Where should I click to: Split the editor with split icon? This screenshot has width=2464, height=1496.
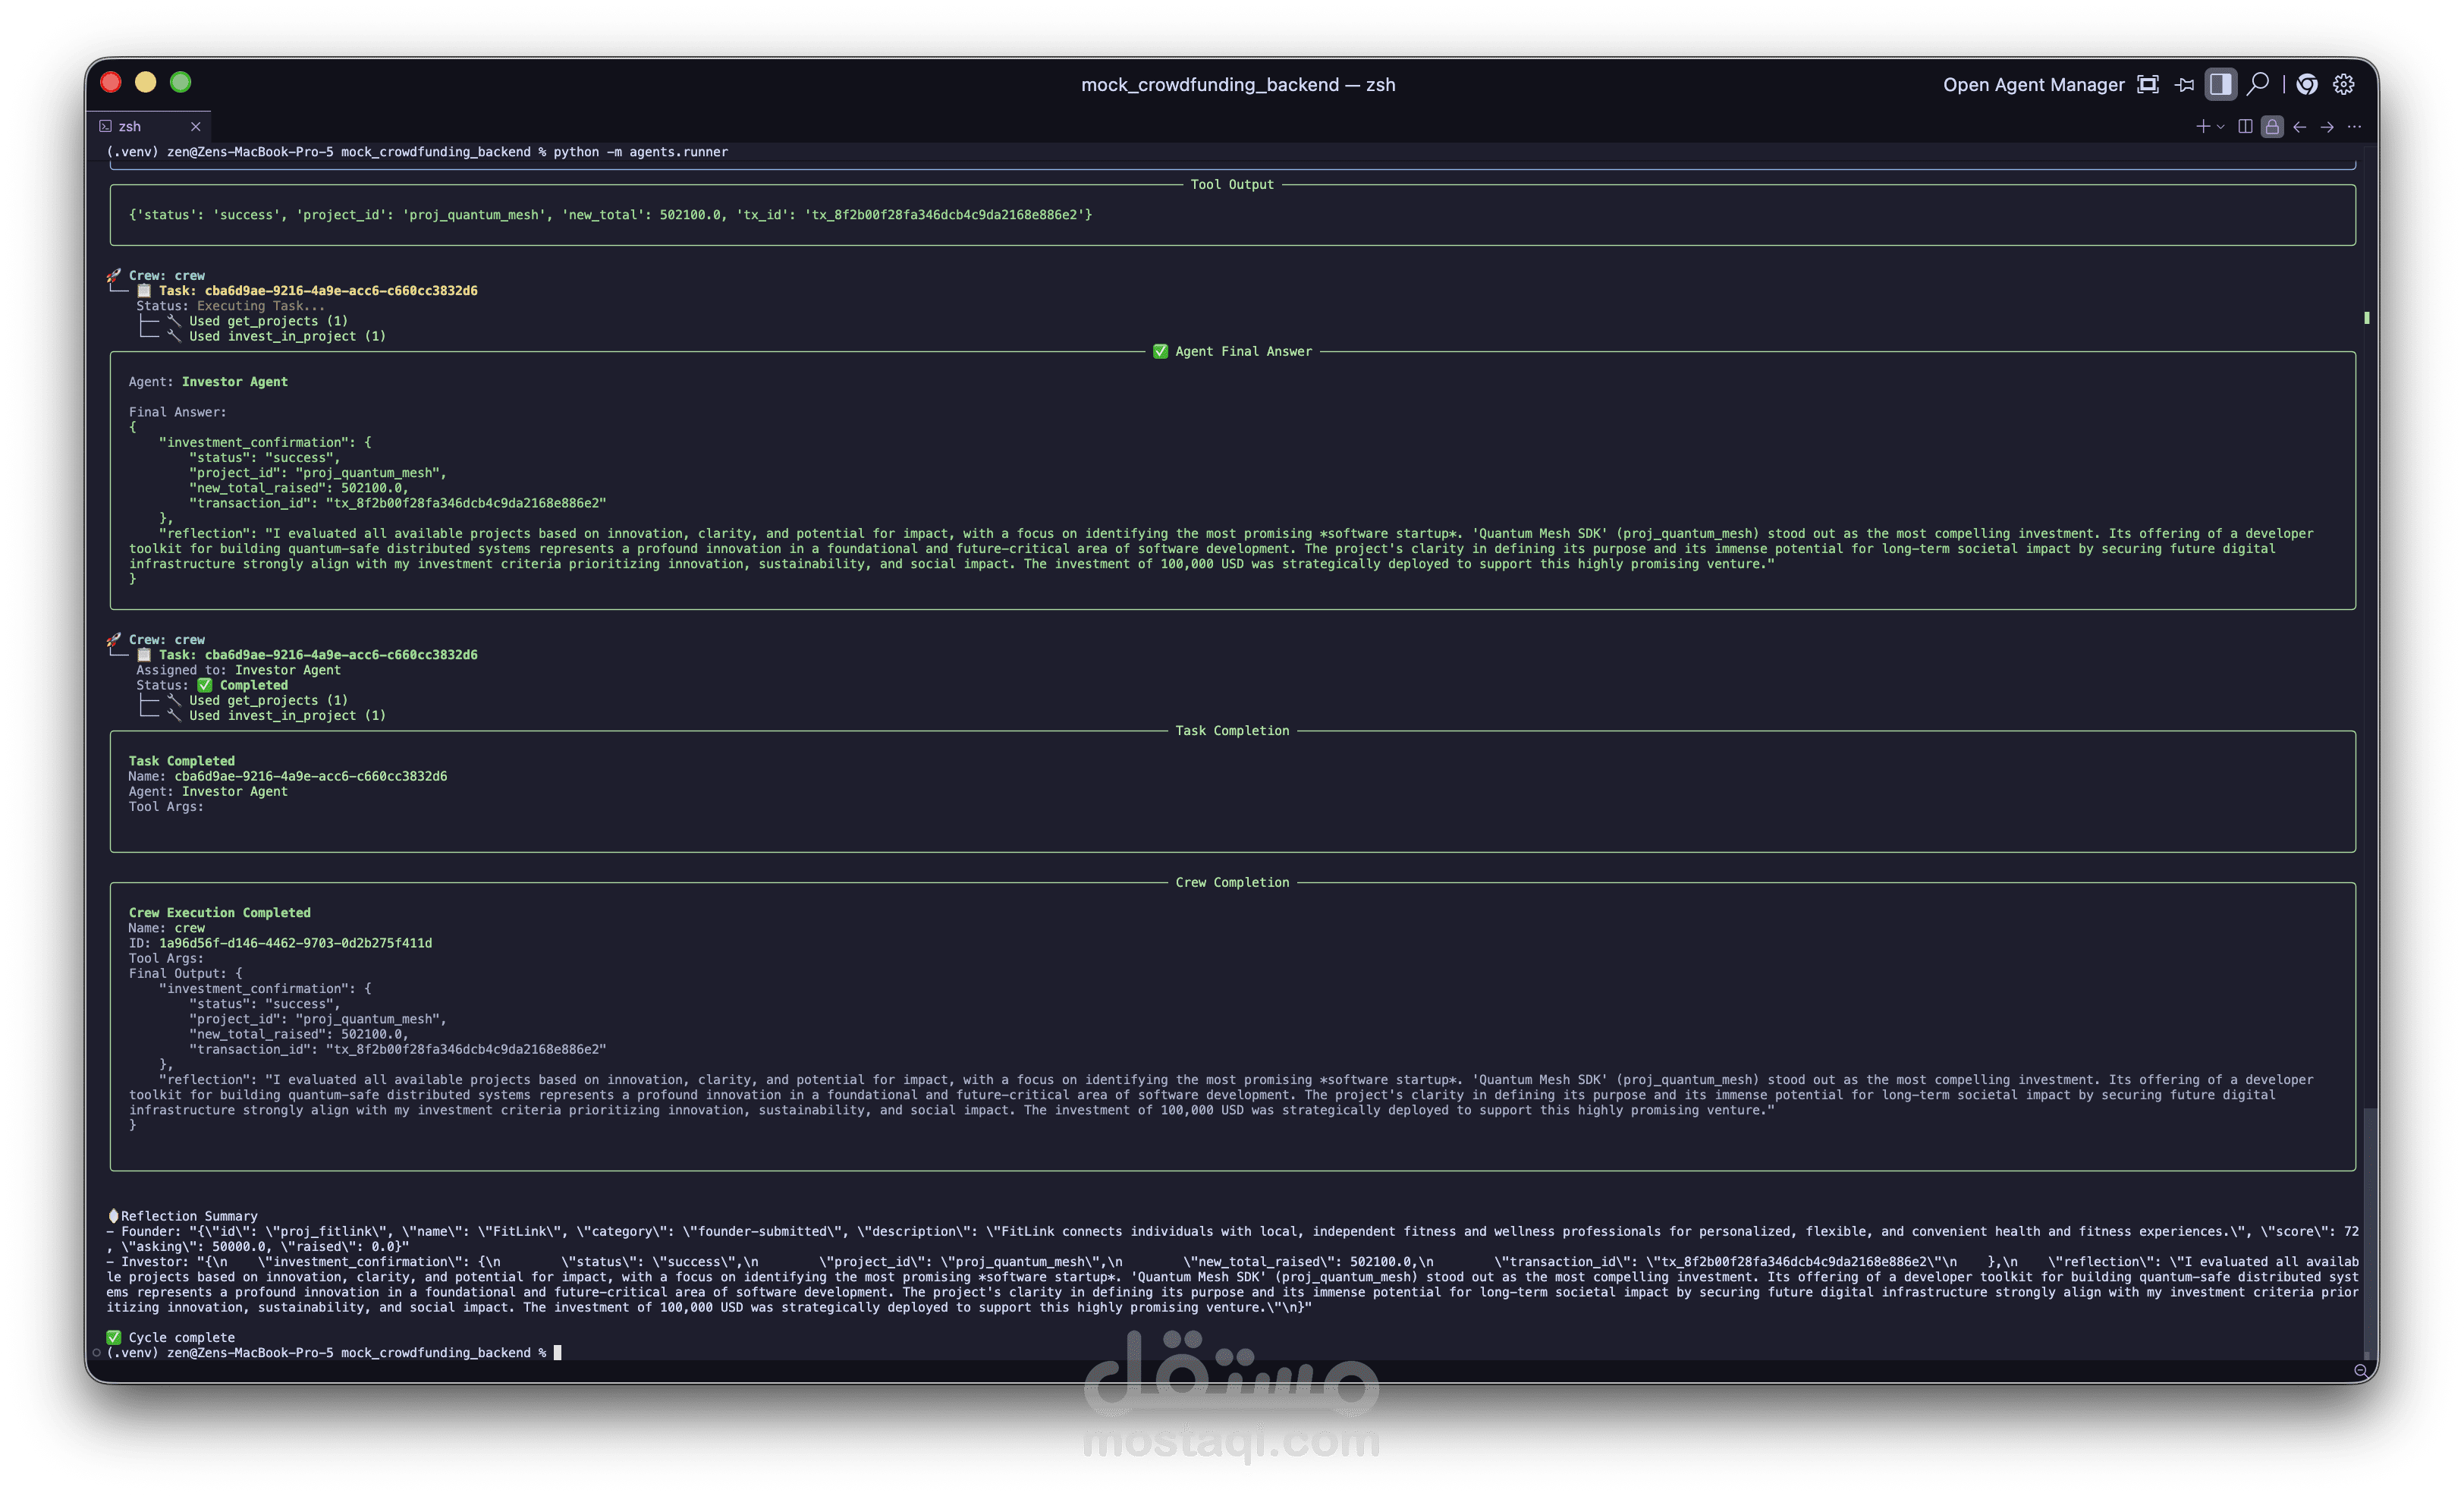click(x=2245, y=127)
